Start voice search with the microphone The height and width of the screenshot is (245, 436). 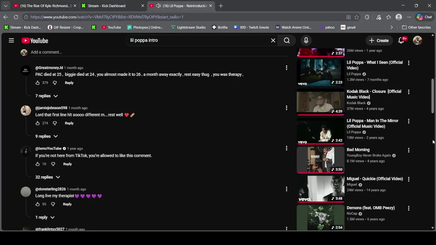click(306, 40)
